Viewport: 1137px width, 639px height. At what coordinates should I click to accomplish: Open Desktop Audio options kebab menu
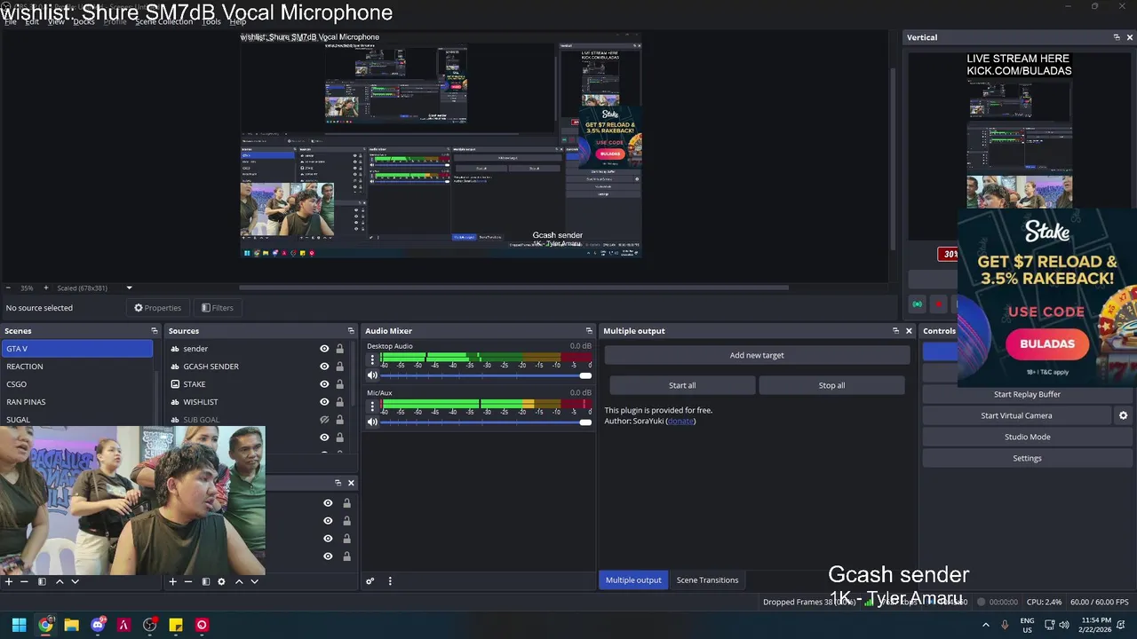click(x=372, y=359)
